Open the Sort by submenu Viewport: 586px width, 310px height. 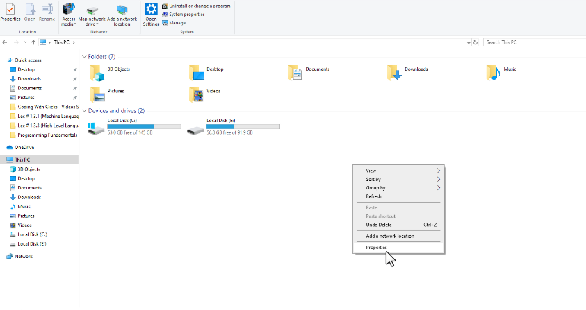(x=399, y=179)
